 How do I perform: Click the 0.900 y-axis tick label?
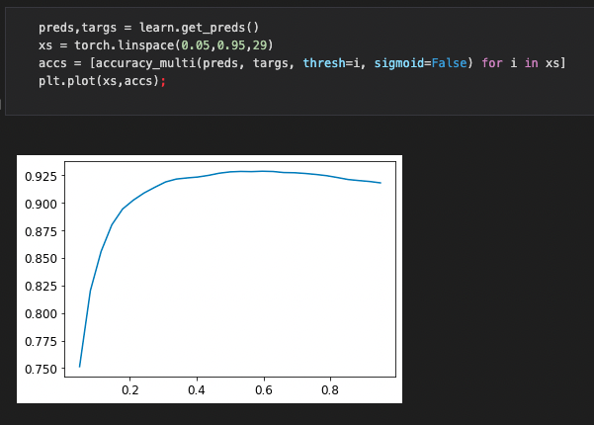[x=41, y=205]
